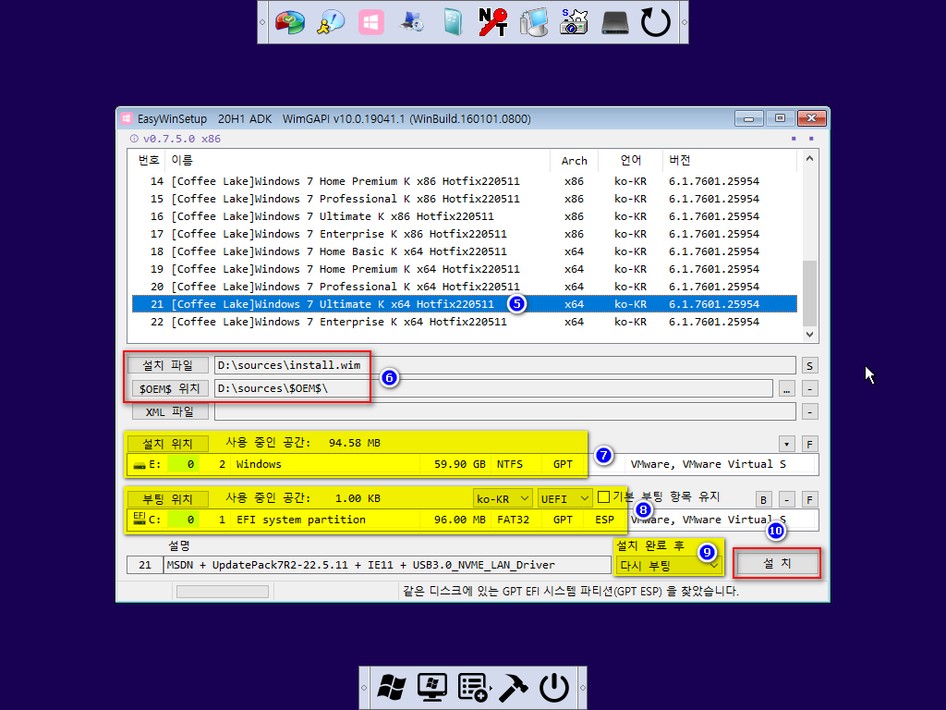
Task: Sort list by 이름 column header
Action: point(358,161)
